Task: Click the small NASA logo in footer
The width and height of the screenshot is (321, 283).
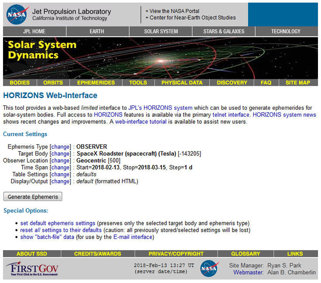Action: 209,269
